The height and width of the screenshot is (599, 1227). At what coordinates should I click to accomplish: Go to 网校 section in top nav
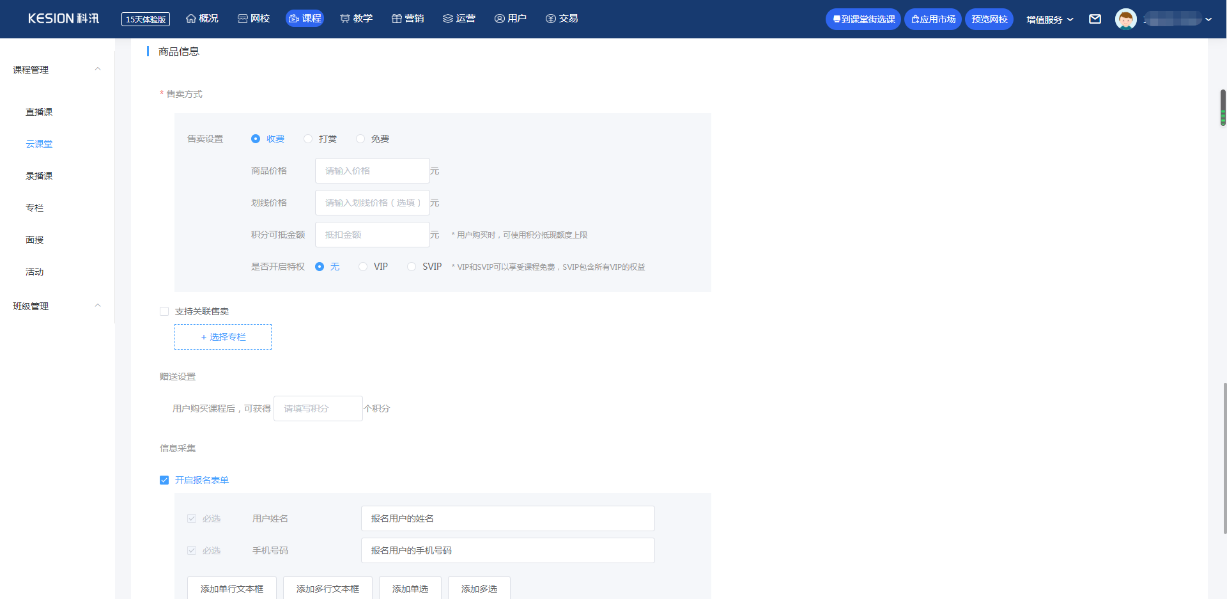[254, 19]
